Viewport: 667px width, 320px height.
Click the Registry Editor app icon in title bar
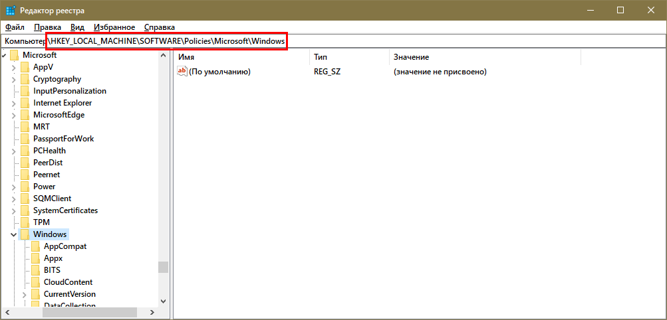coord(11,10)
